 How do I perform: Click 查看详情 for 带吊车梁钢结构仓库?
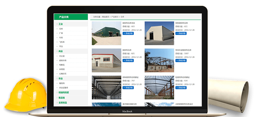coord(181,60)
